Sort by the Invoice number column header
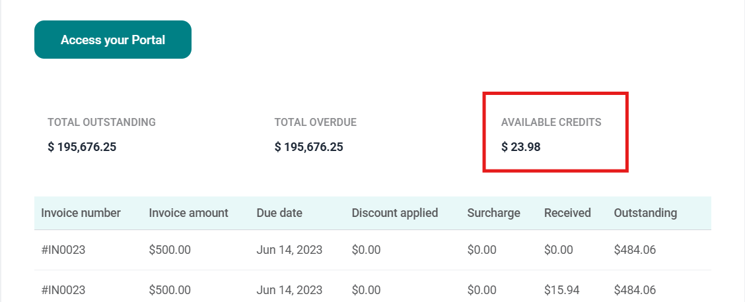 point(81,213)
